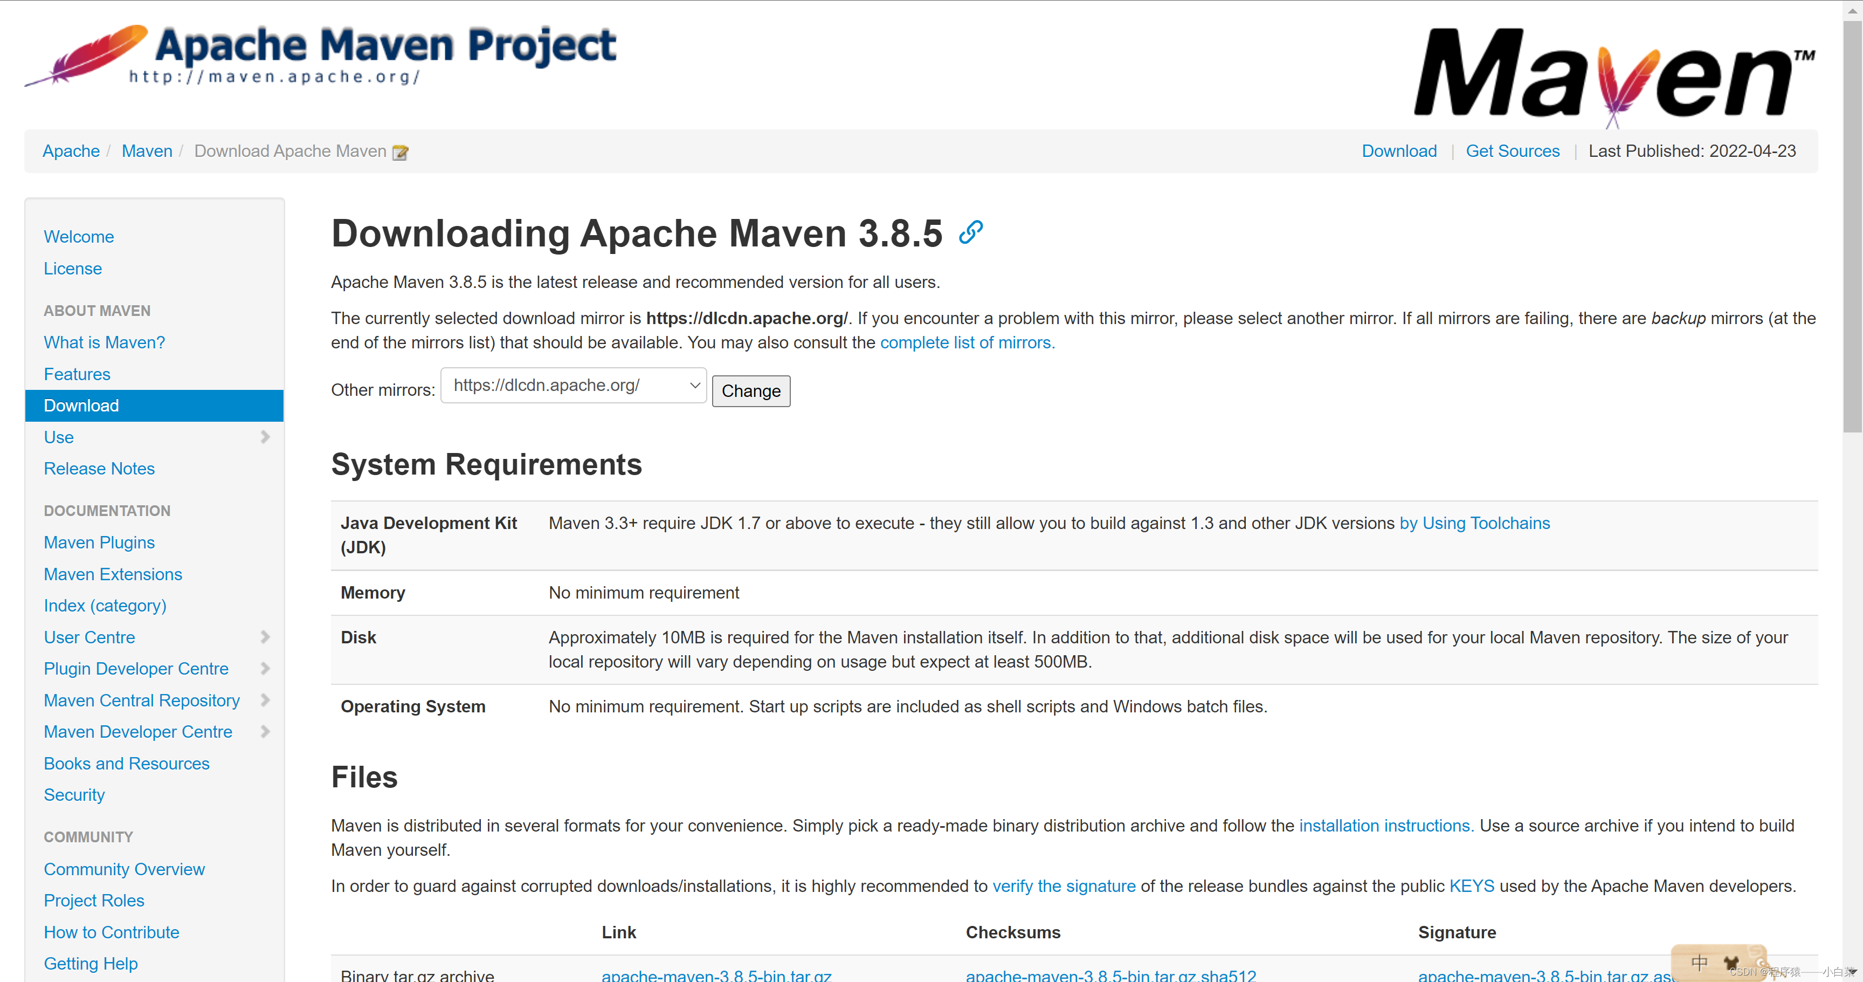Click the edit page icon beside breadcrumb

point(400,152)
